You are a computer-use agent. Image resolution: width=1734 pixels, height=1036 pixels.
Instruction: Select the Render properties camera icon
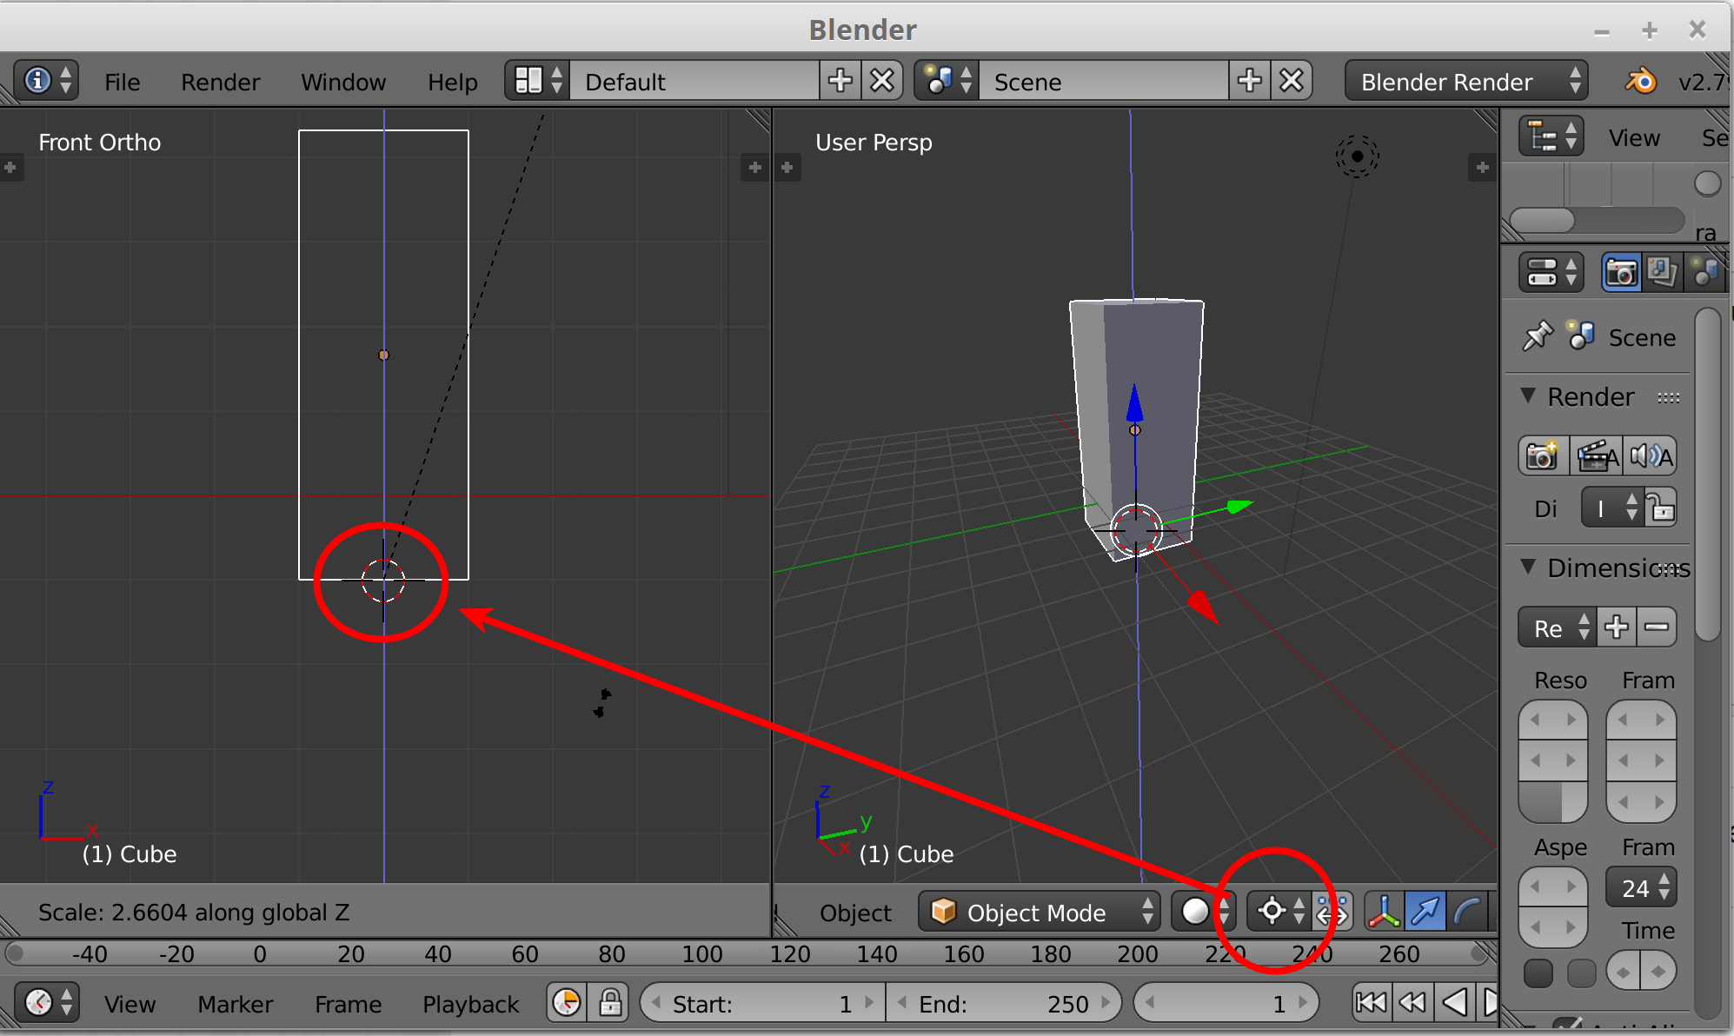click(x=1620, y=271)
